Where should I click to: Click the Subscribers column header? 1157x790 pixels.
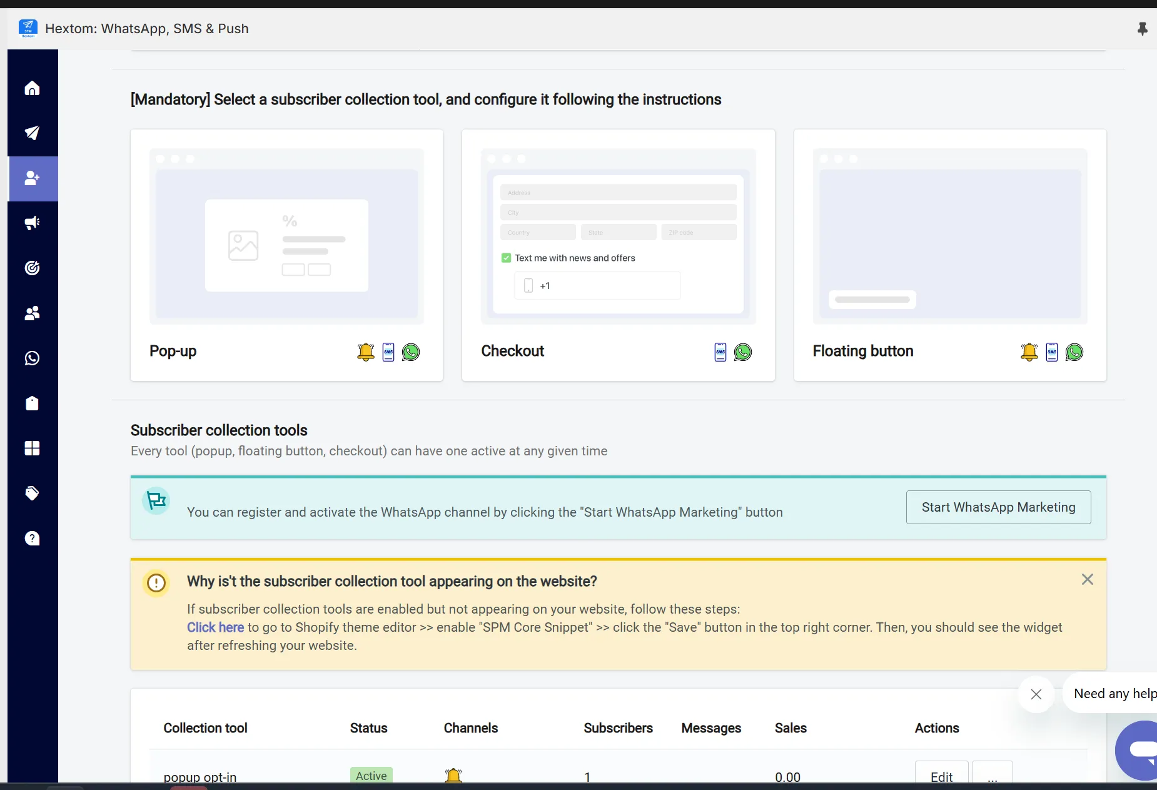click(618, 728)
